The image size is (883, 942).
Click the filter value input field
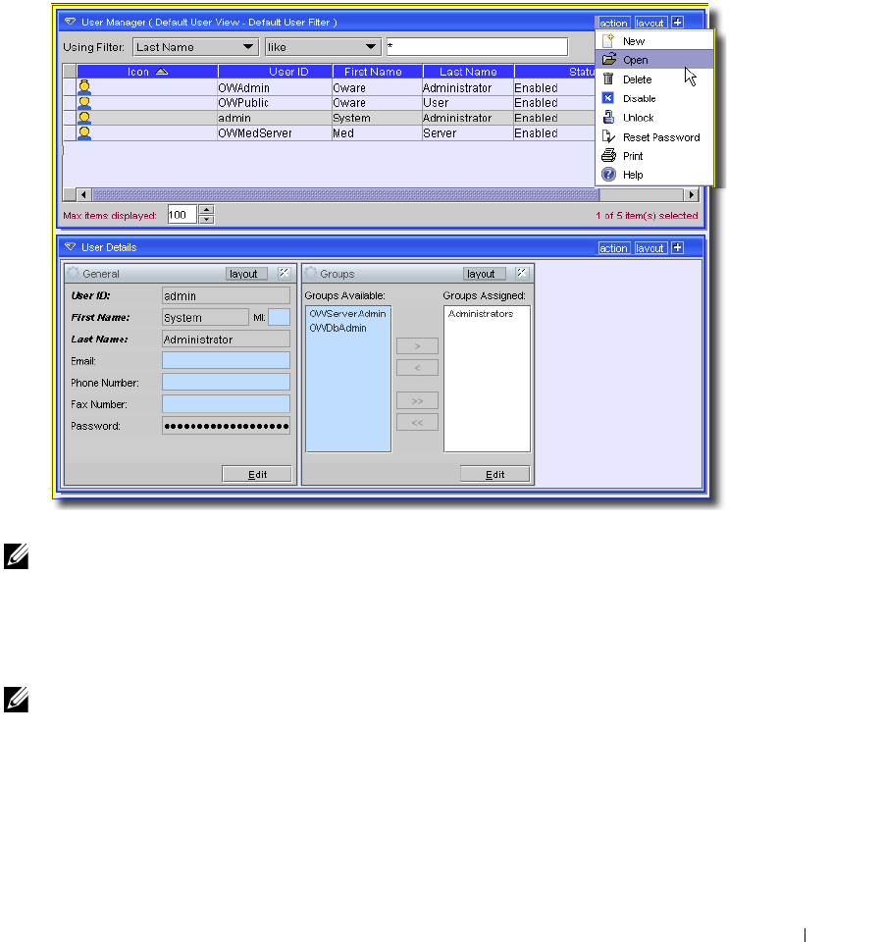(477, 47)
